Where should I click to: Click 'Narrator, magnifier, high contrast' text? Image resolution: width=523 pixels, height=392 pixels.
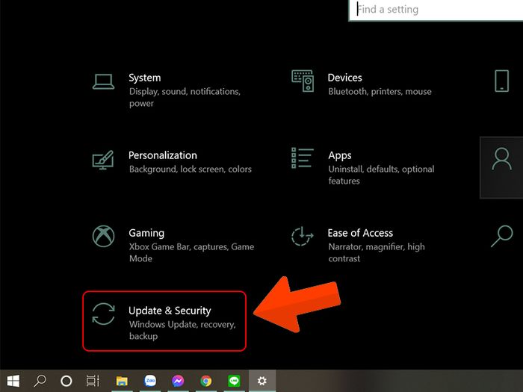click(377, 252)
